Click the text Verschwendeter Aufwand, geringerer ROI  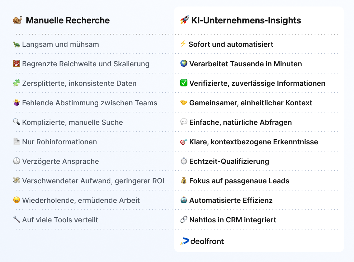click(x=93, y=181)
